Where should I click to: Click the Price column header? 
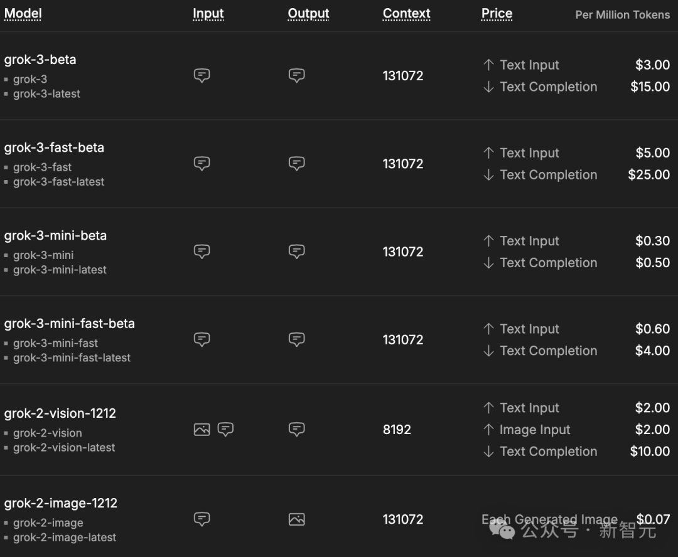click(x=497, y=14)
